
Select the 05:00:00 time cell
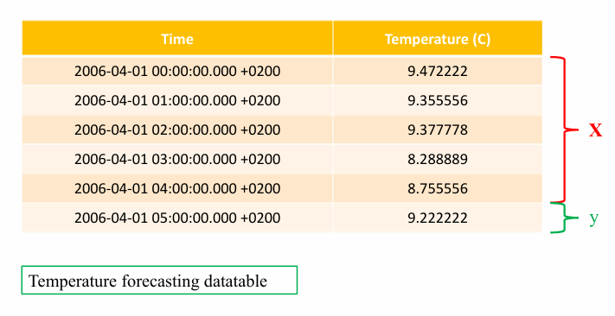[x=177, y=218]
